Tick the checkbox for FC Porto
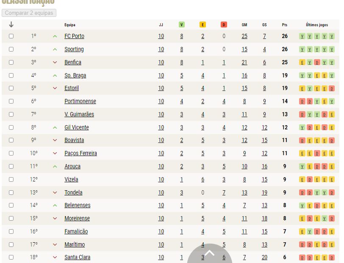Image resolution: width=344 pixels, height=263 pixels. pyautogui.click(x=11, y=36)
